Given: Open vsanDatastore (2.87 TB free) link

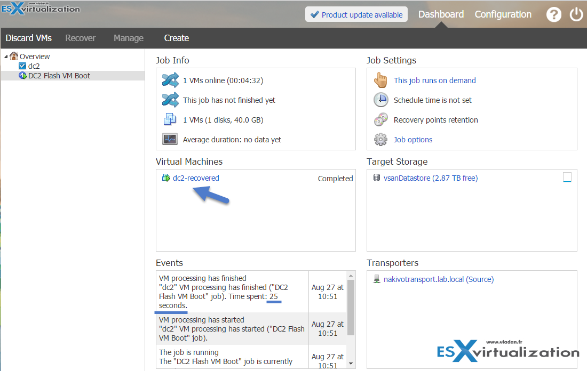Looking at the screenshot, I should (x=431, y=178).
